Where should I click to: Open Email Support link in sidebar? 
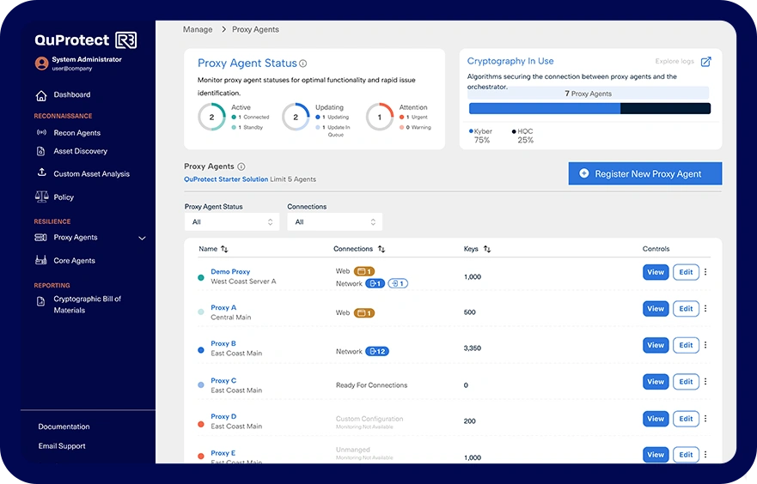(62, 446)
